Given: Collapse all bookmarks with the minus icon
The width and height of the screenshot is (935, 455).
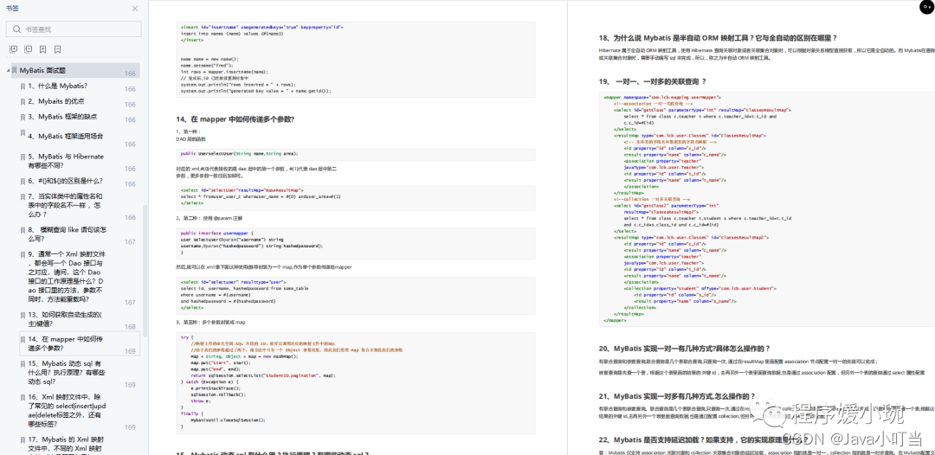Looking at the screenshot, I should 28,49.
